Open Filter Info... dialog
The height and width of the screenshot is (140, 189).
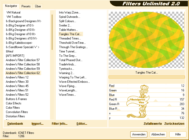click(x=60, y=124)
